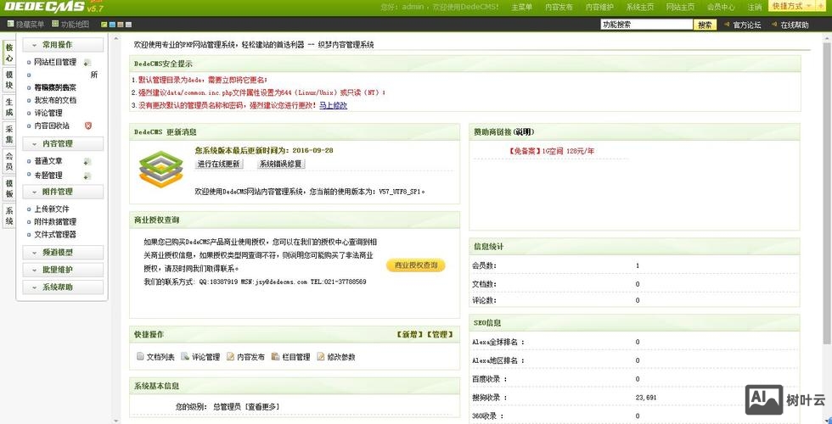
Task: Switch to the 模板 side tab
Action: click(x=9, y=188)
